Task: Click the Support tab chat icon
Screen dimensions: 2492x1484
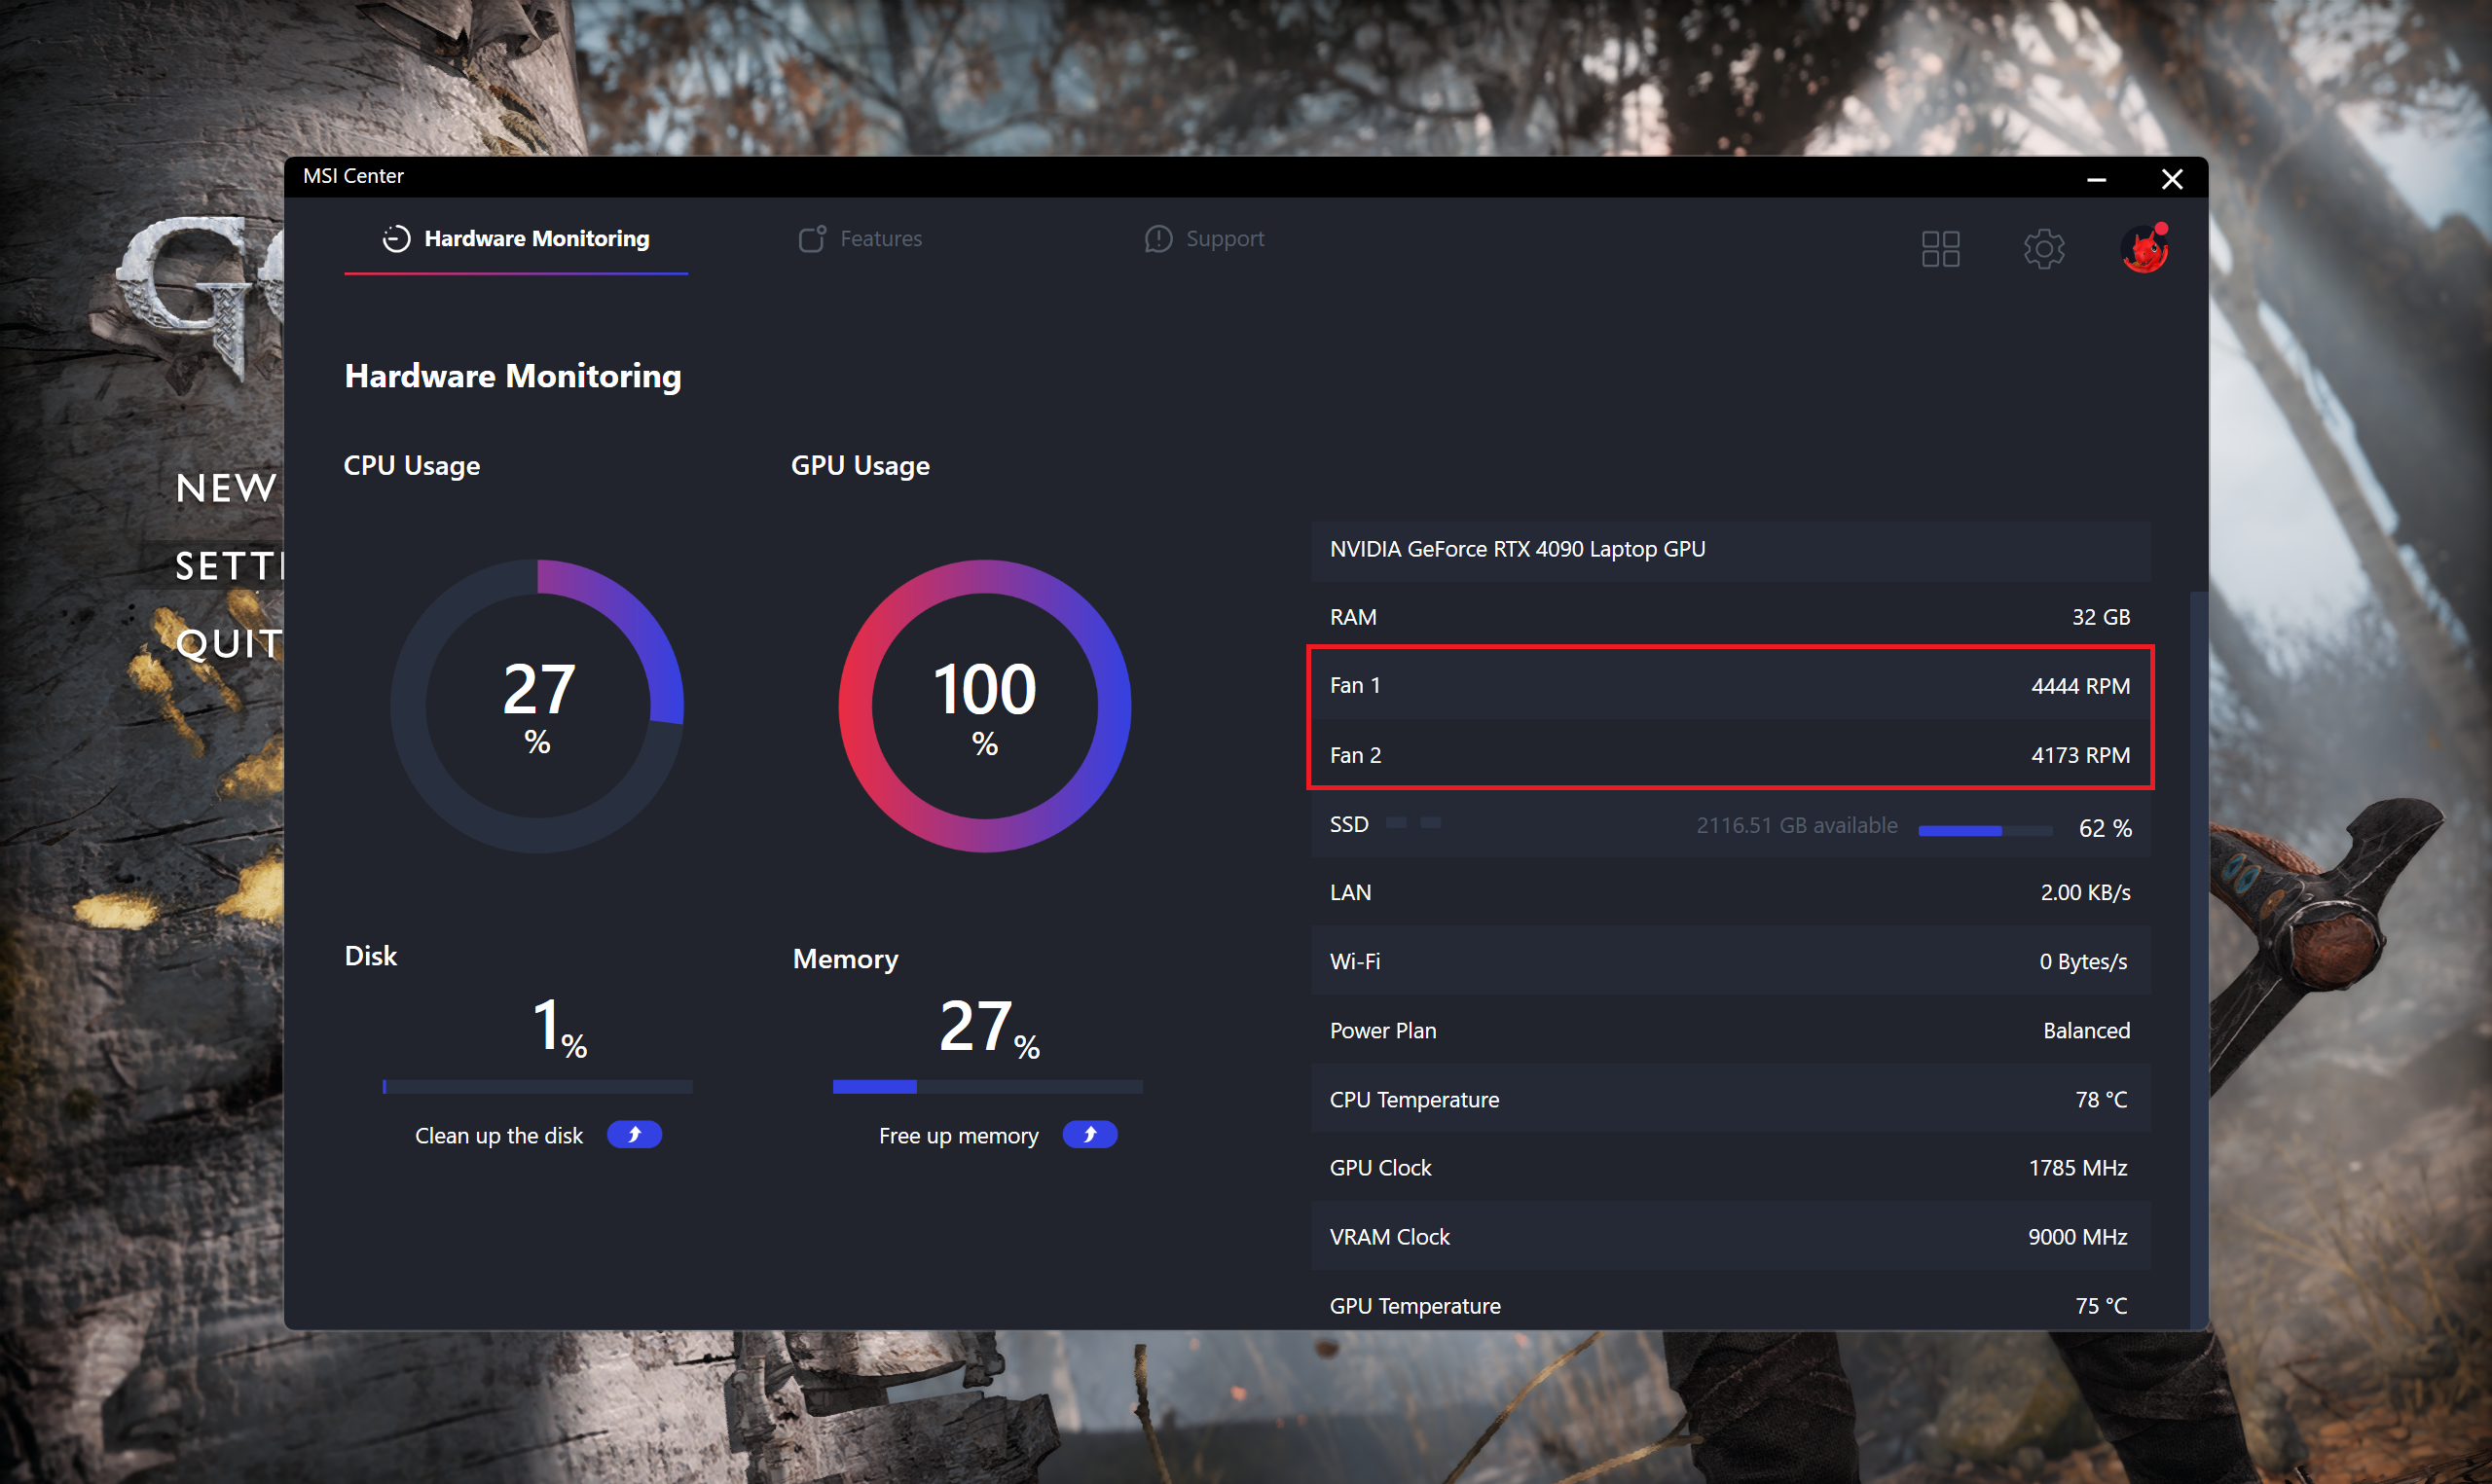Action: tap(1158, 239)
